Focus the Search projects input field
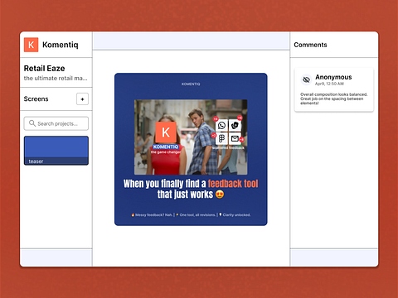 (x=56, y=123)
